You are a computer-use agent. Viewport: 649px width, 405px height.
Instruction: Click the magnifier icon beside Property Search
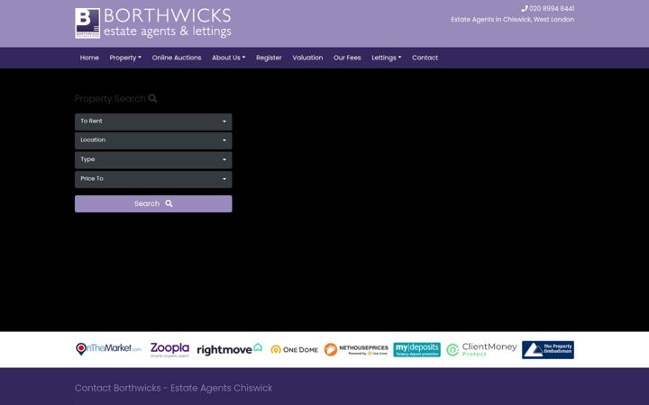pyautogui.click(x=152, y=98)
